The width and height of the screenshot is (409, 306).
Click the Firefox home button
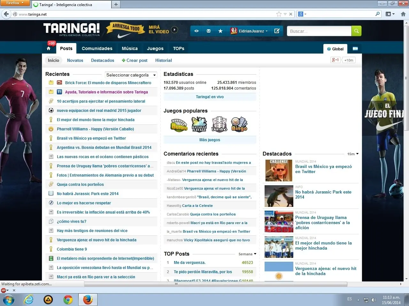[403, 14]
